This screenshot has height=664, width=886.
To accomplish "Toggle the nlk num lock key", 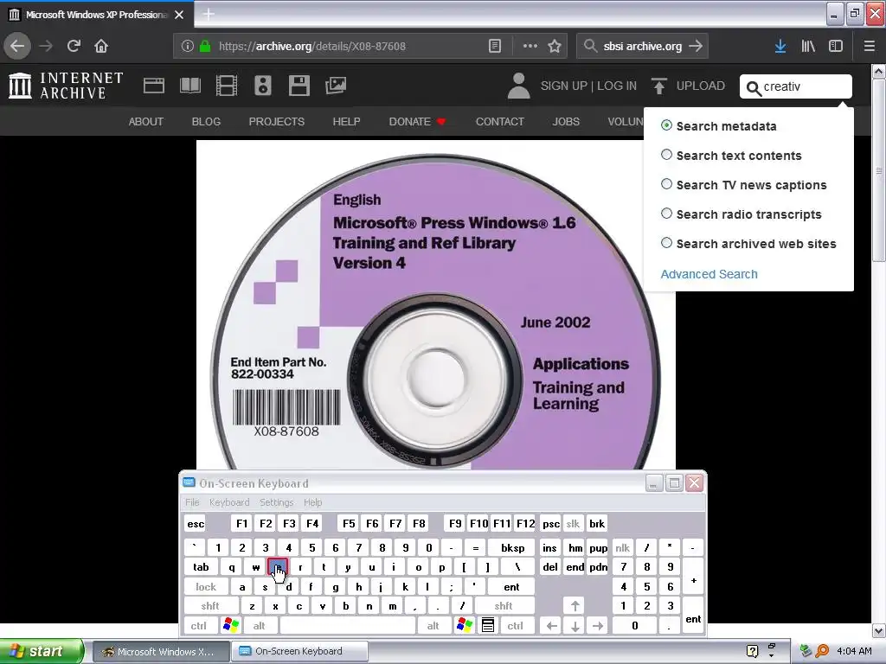I will 622,547.
